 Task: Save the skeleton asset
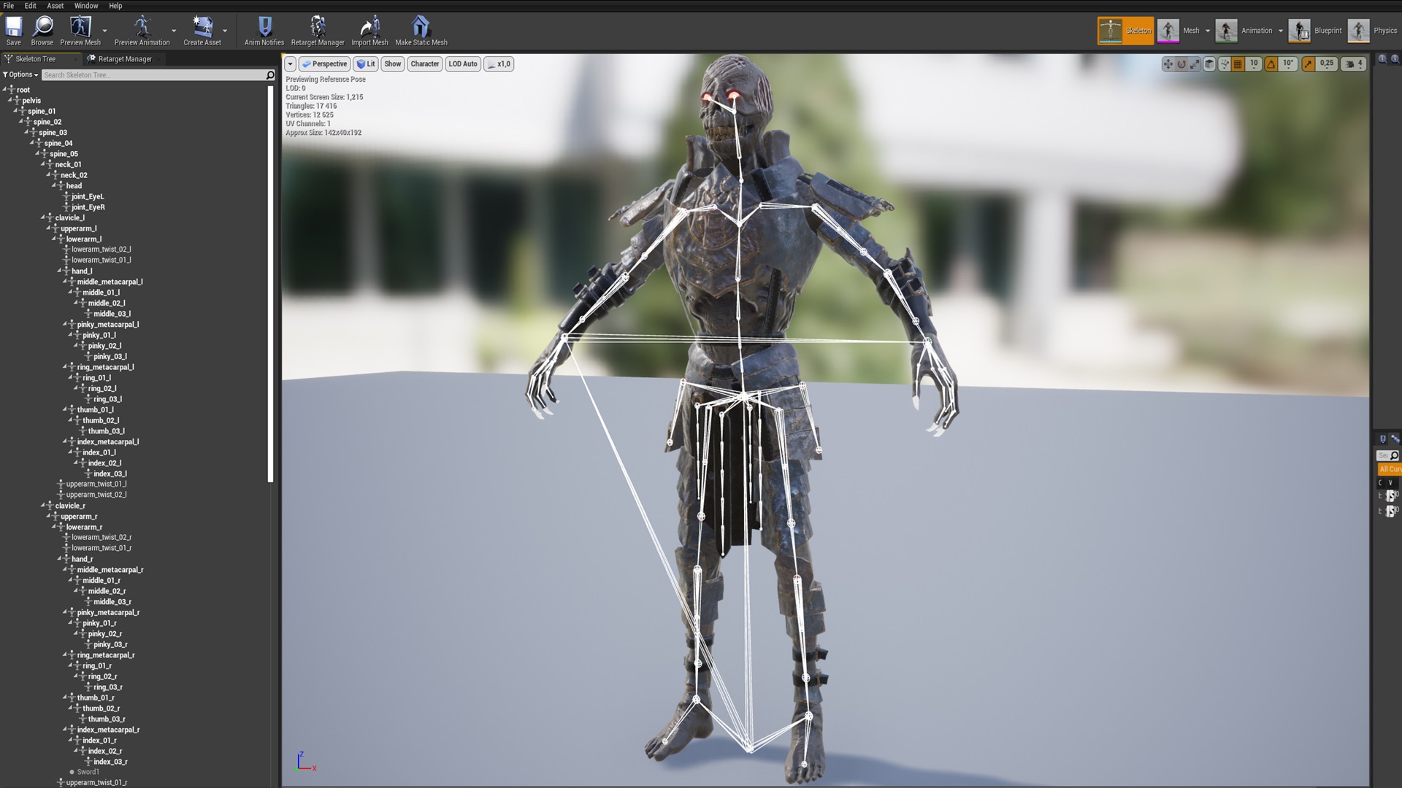pos(12,29)
